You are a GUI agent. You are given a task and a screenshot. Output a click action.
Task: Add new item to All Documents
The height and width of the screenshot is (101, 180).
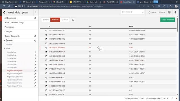tap(35, 18)
